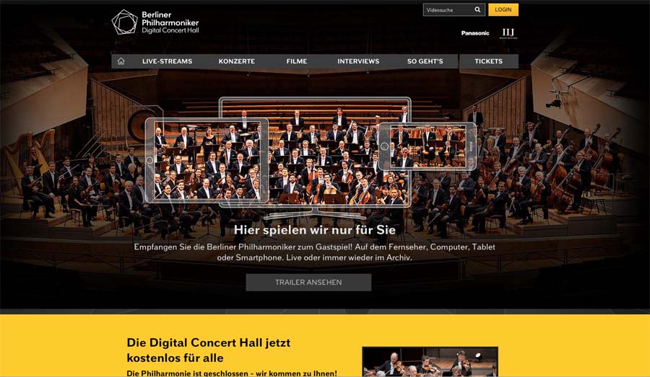This screenshot has width=650, height=377.
Task: Select the SO GEHT'S menu item
Action: coord(425,61)
